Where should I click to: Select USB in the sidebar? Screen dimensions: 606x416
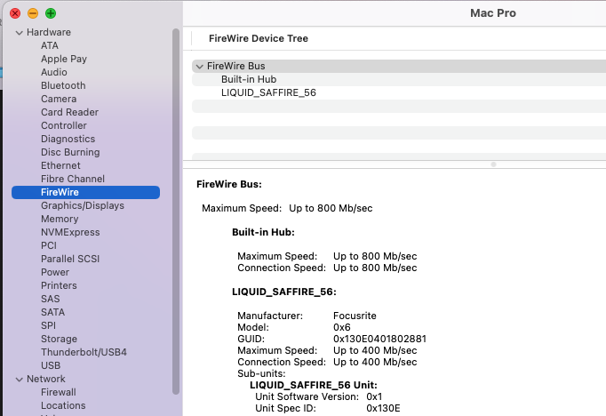click(x=51, y=365)
